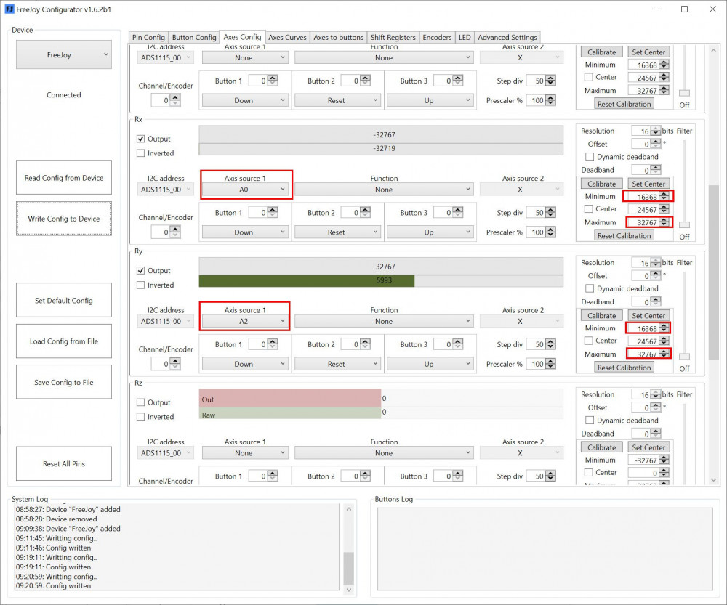This screenshot has height=605, width=727.
Task: Disable the Rx Output checkbox
Action: click(141, 139)
